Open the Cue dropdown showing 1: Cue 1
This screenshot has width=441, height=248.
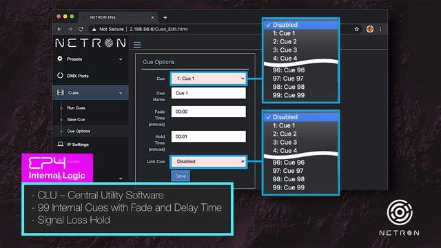[209, 79]
